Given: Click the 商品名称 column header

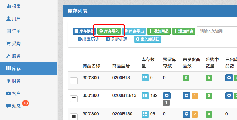Looking at the screenshot, I should click(91, 66).
